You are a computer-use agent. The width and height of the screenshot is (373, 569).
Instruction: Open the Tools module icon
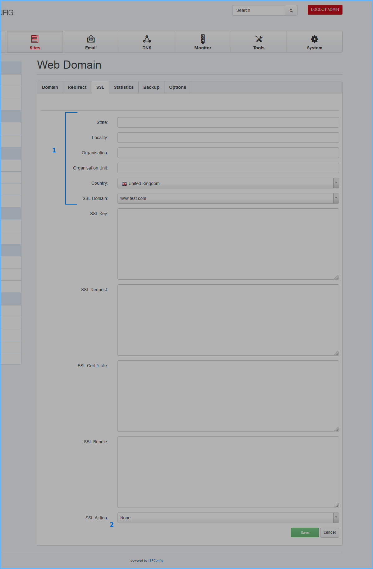tap(259, 39)
